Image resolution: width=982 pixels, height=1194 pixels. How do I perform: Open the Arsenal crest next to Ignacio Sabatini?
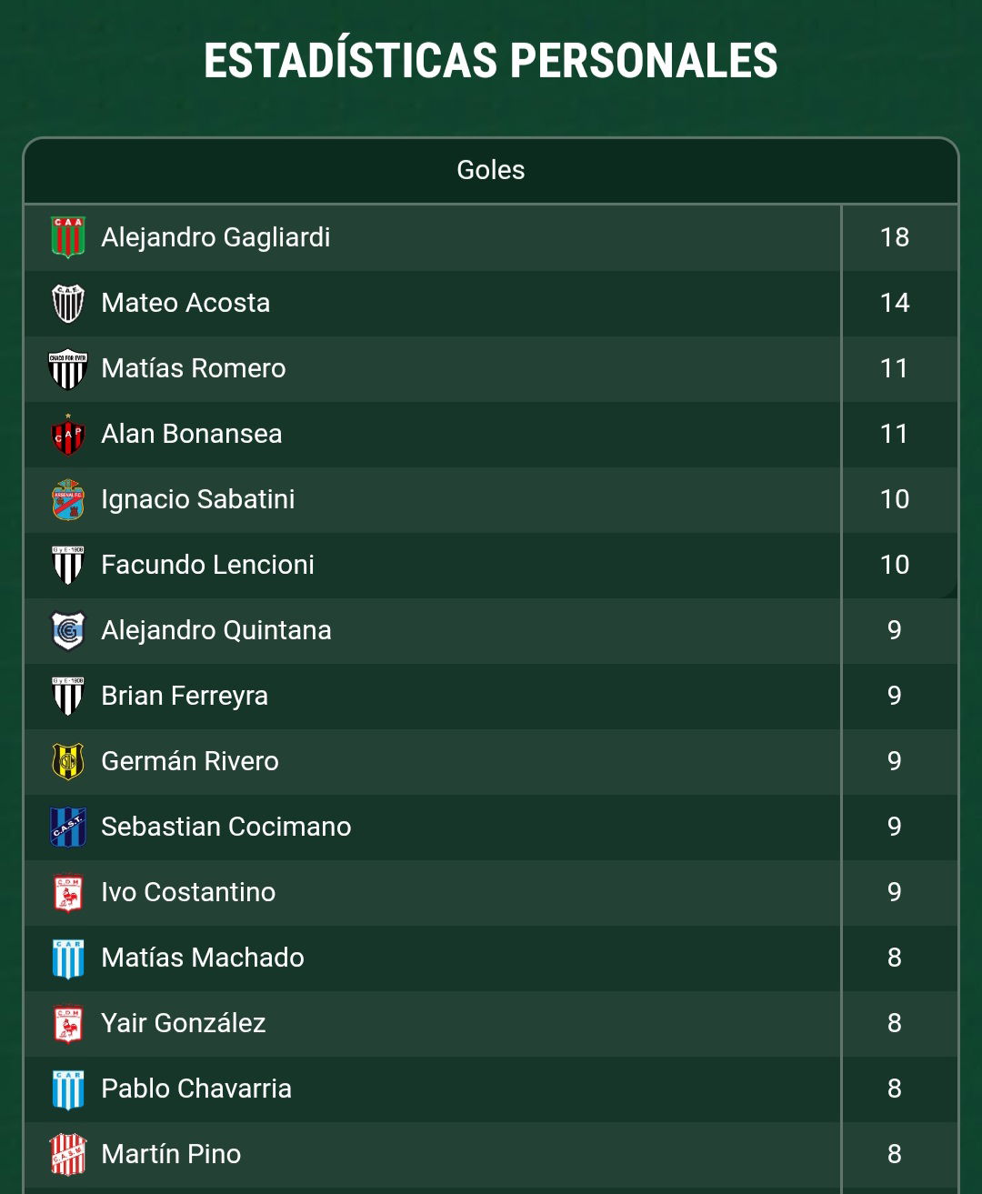click(68, 499)
